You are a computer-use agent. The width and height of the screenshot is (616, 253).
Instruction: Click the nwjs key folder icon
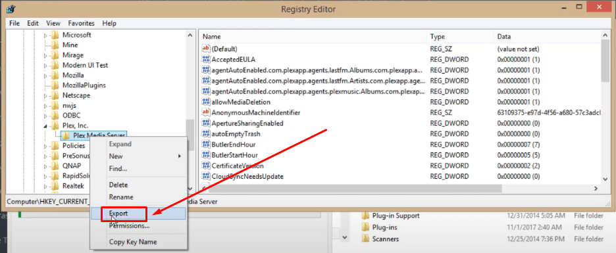click(55, 106)
